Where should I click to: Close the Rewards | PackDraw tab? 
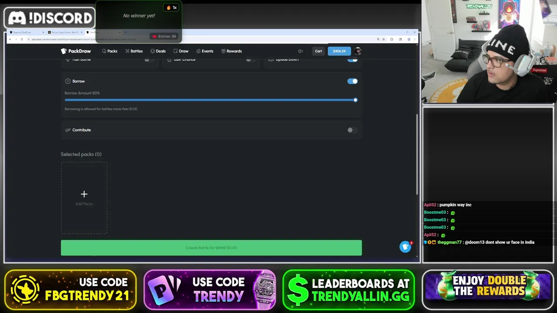click(x=43, y=32)
